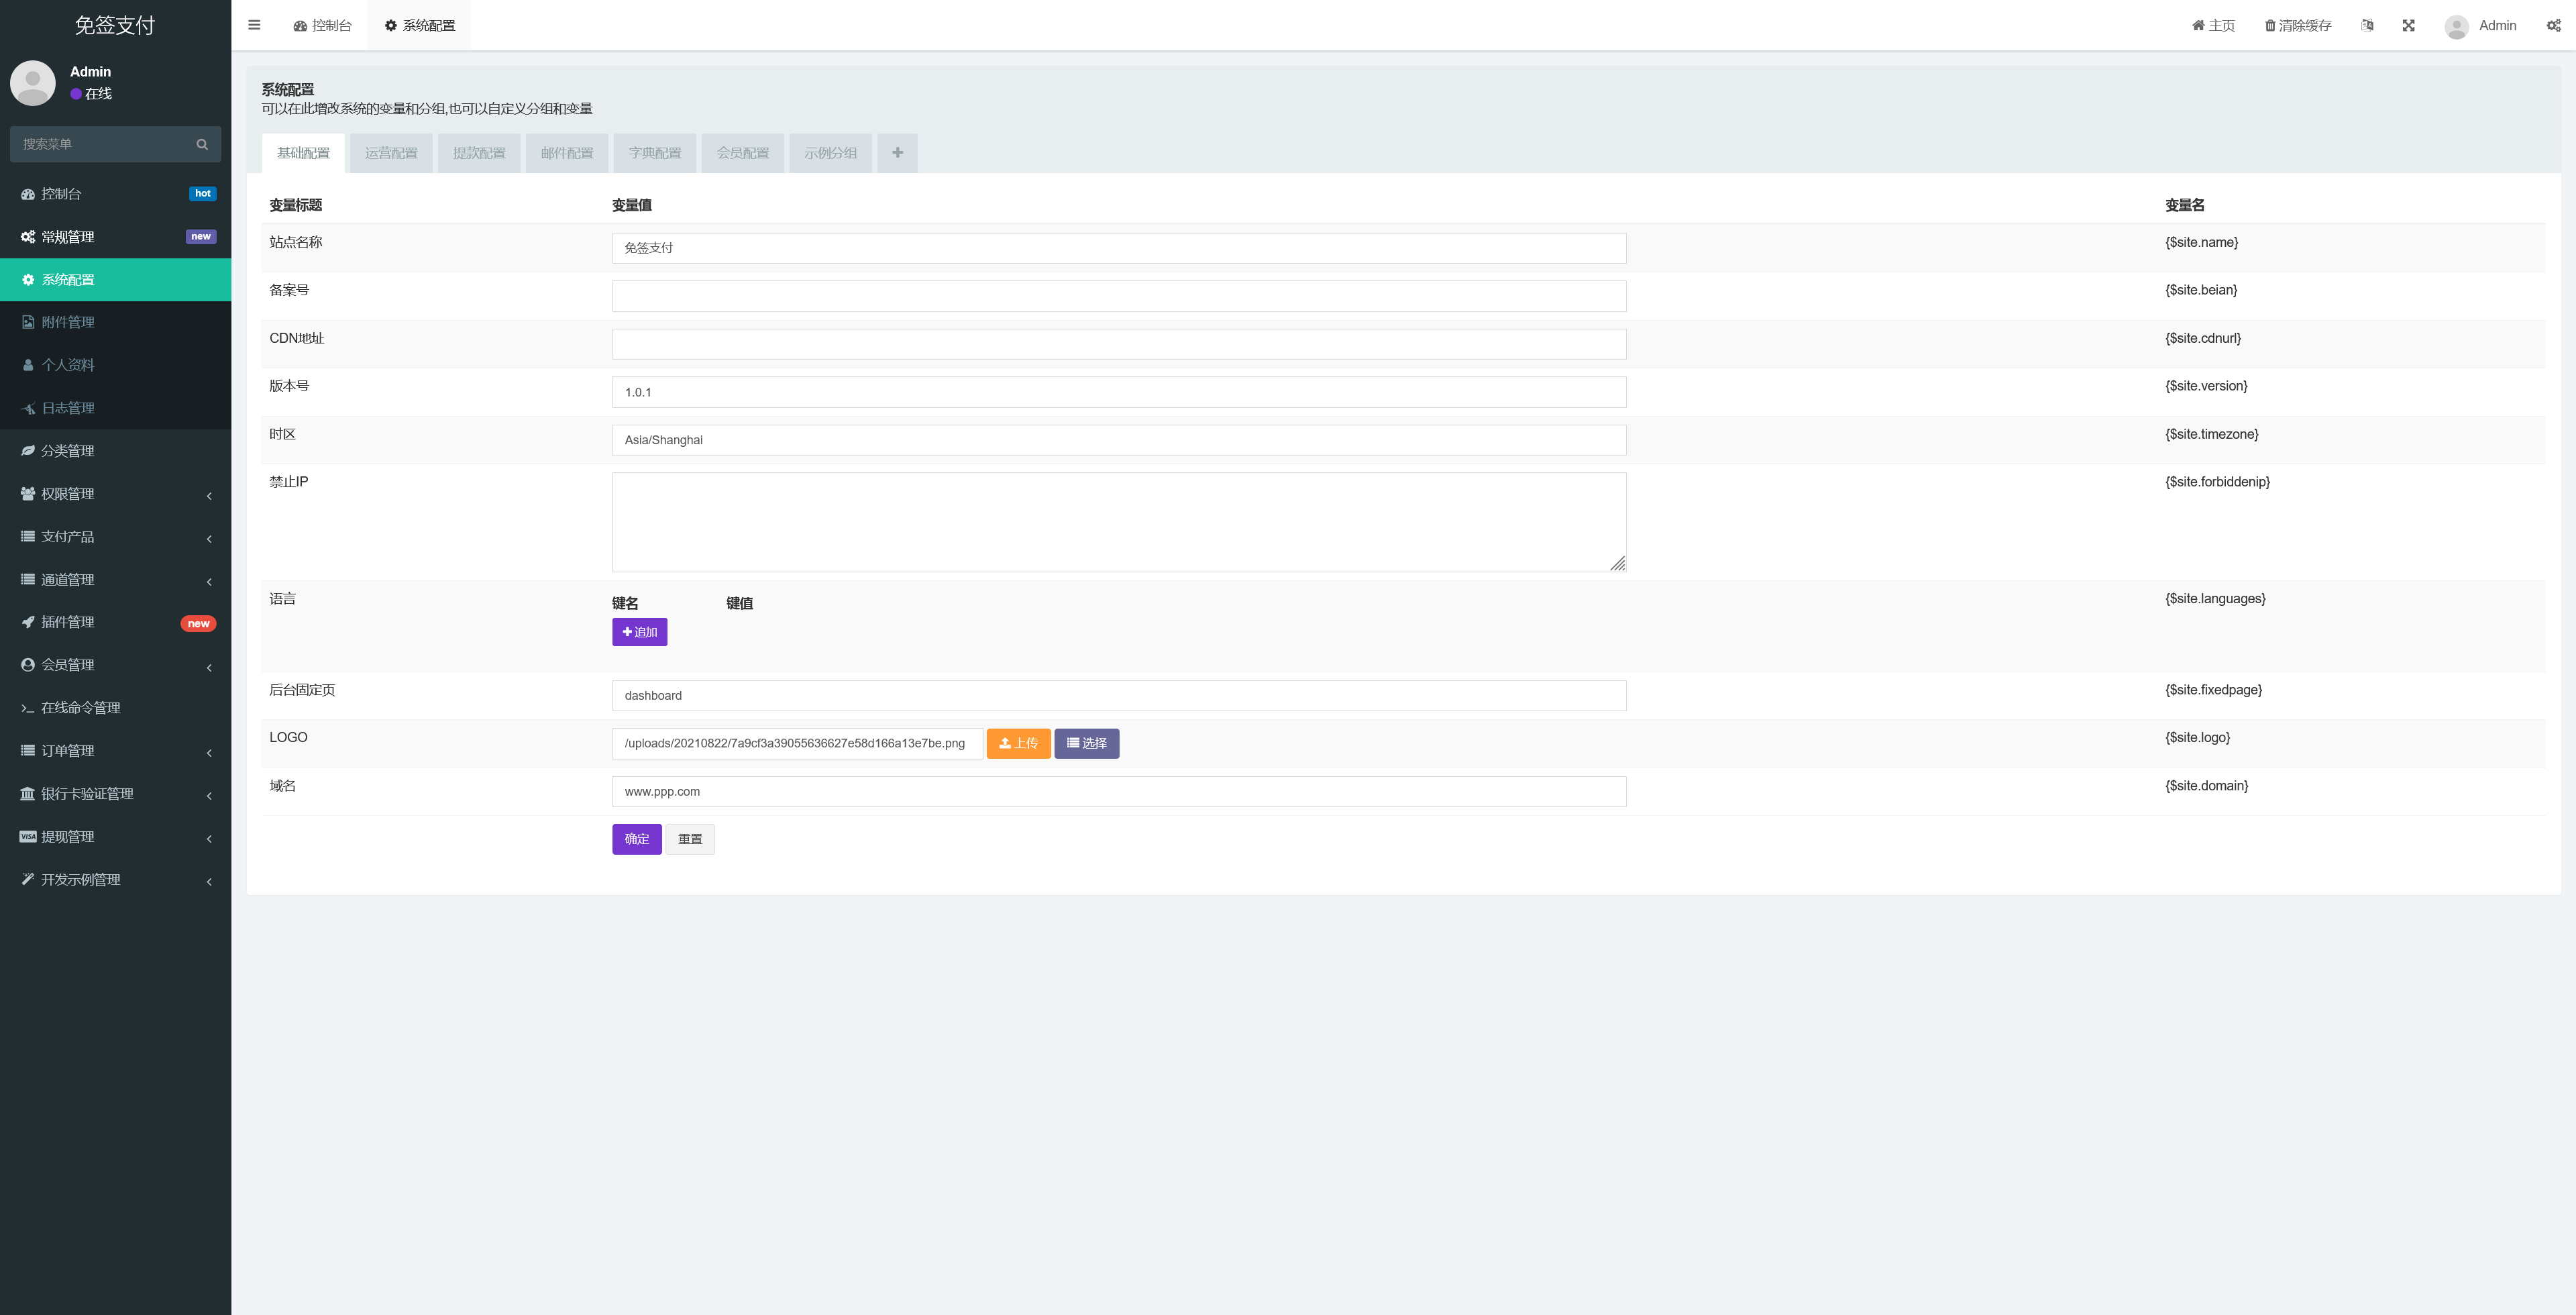Open the 控制台 tab in top bar
Image resolution: width=2576 pixels, height=1315 pixels.
click(322, 25)
